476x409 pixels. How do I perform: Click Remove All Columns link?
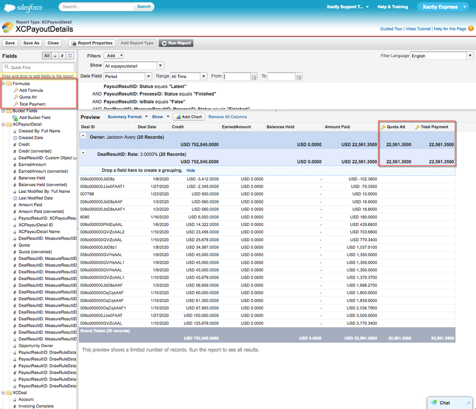(227, 117)
